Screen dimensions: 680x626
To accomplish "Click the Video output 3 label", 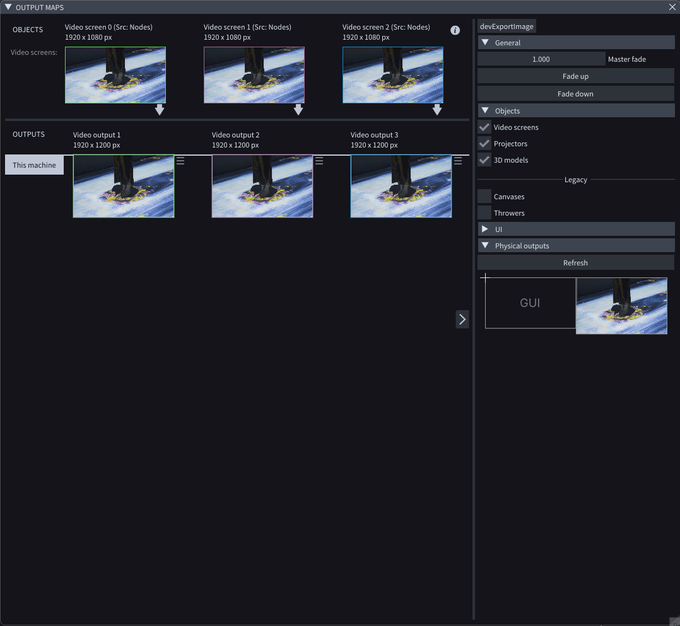I will (374, 135).
